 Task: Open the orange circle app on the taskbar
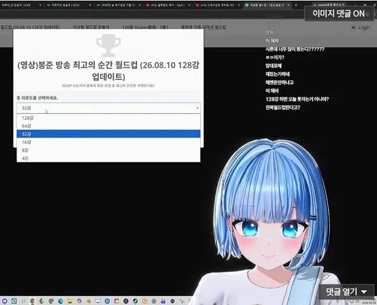click(145, 301)
